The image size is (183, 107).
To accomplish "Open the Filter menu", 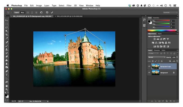I will [x=69, y=5].
